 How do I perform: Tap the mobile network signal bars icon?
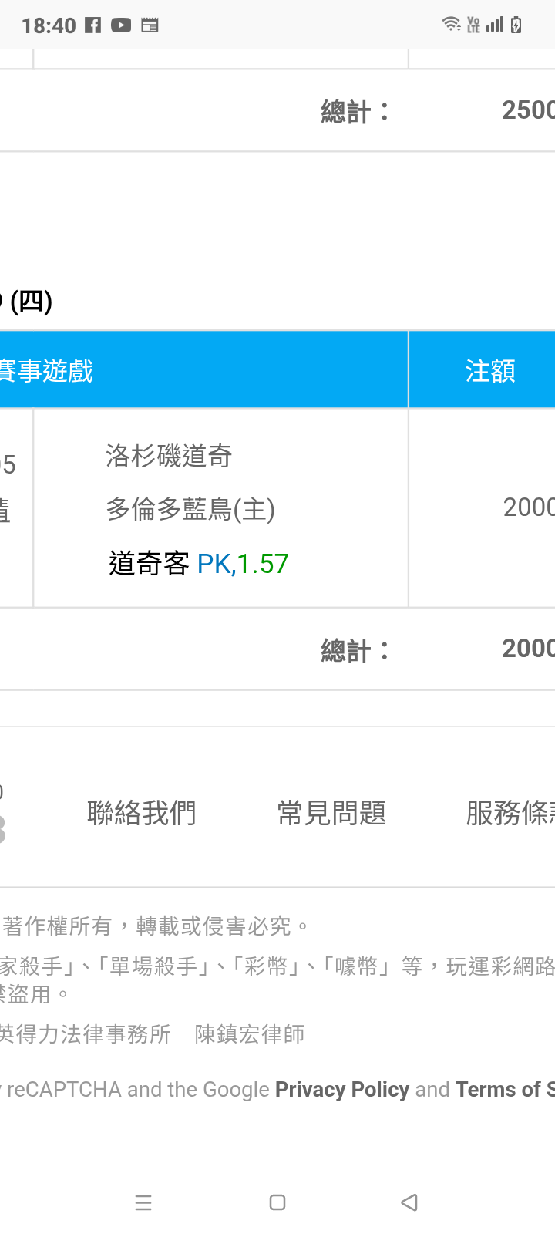coord(495,25)
